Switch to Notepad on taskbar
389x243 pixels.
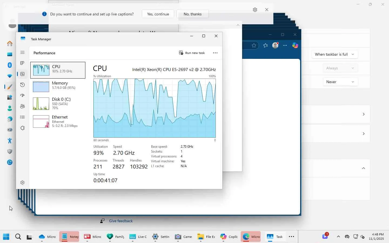pyautogui.click(x=69, y=237)
